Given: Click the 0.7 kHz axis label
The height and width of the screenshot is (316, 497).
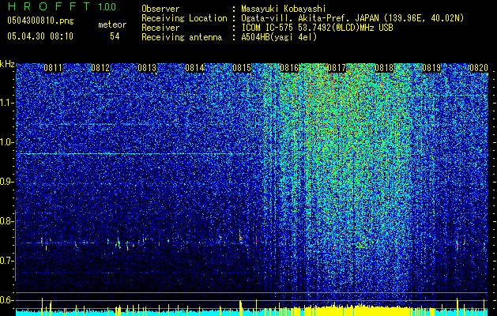Looking at the screenshot, I should click(x=7, y=261).
